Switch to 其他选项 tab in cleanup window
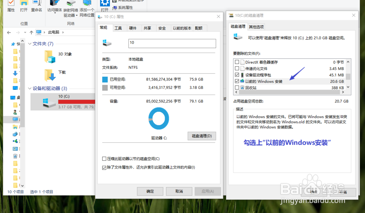Viewport: 365px width, 213px height. point(256,27)
